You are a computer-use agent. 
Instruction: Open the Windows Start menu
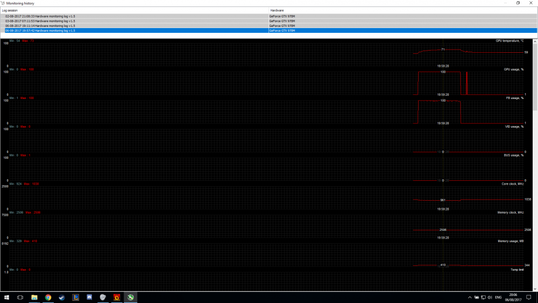pos(6,297)
